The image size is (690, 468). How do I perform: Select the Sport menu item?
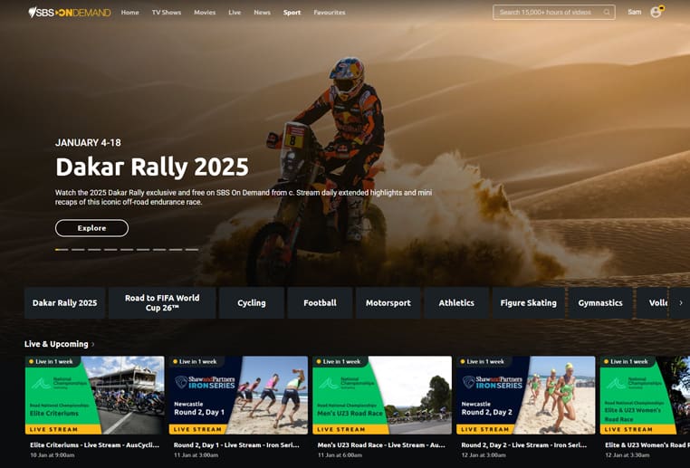(x=292, y=13)
